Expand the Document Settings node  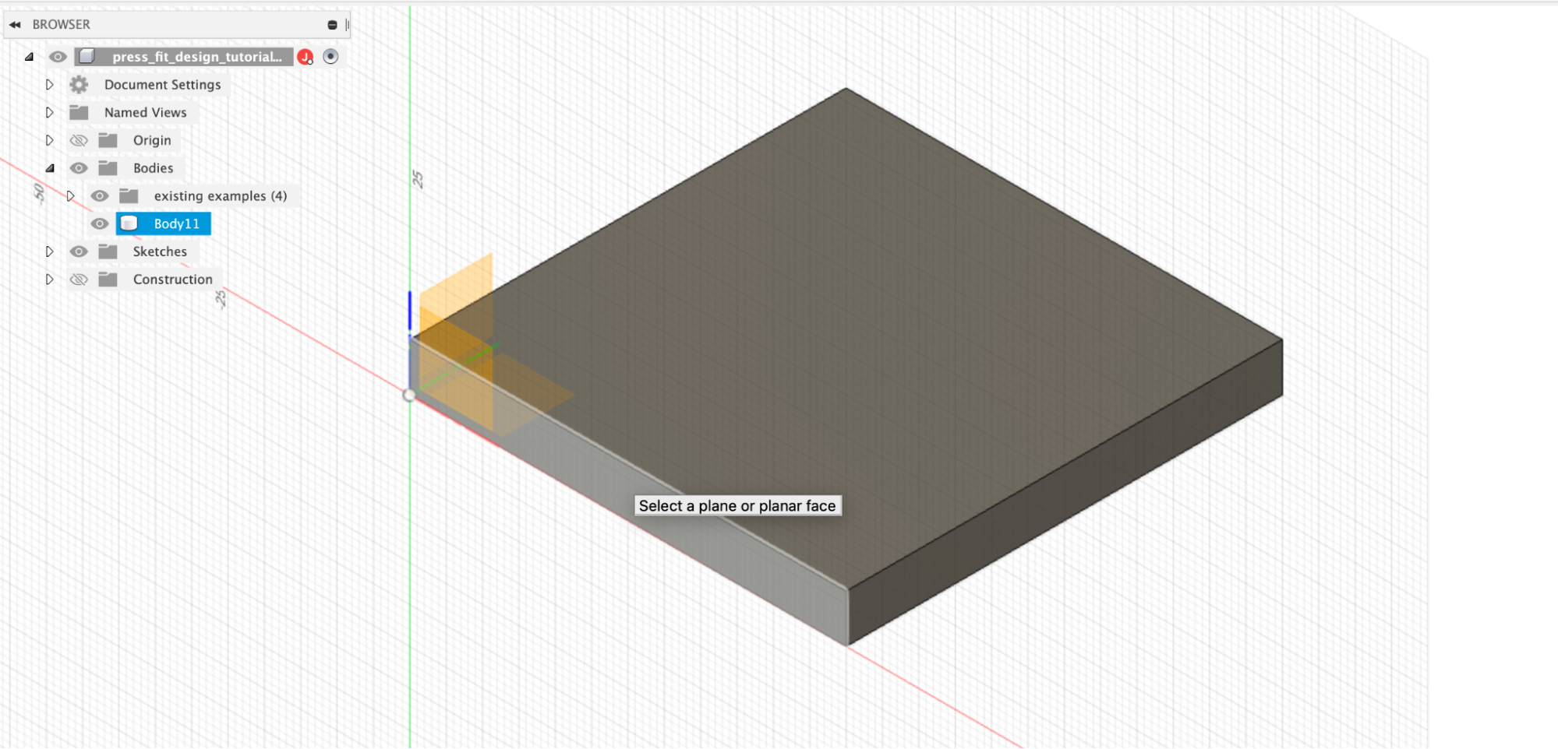click(49, 84)
